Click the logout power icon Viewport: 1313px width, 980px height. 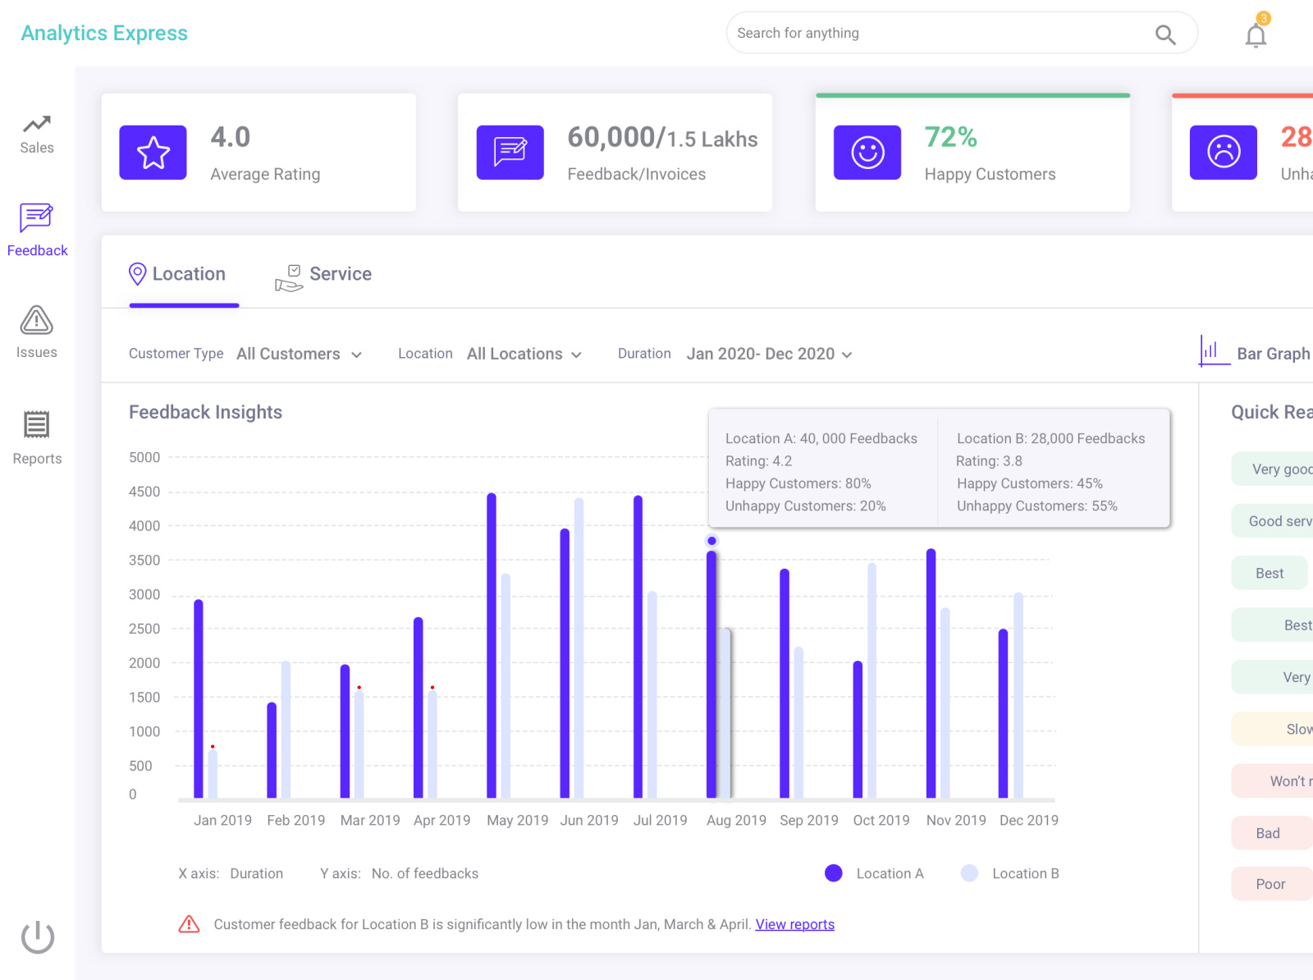[37, 936]
